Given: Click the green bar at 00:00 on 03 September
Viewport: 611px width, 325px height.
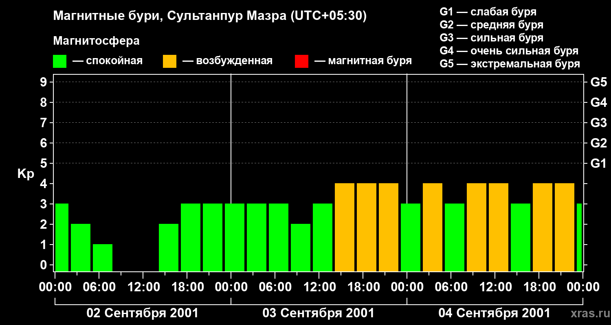Looking at the screenshot, I should coord(235,237).
